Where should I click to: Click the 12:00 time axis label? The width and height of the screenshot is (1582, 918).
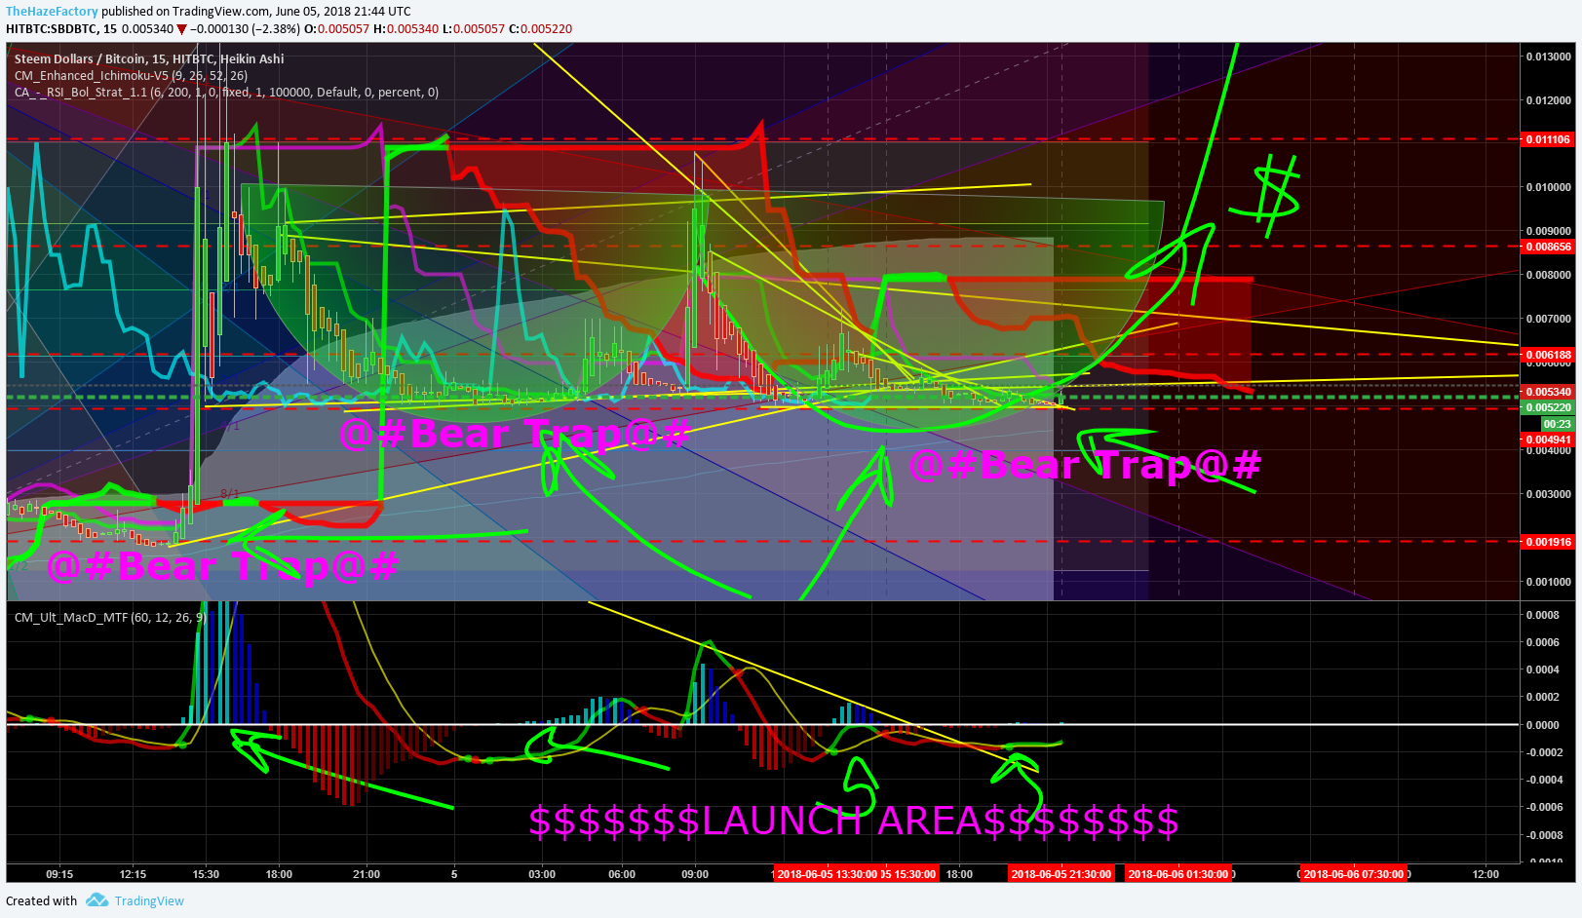pyautogui.click(x=1486, y=874)
